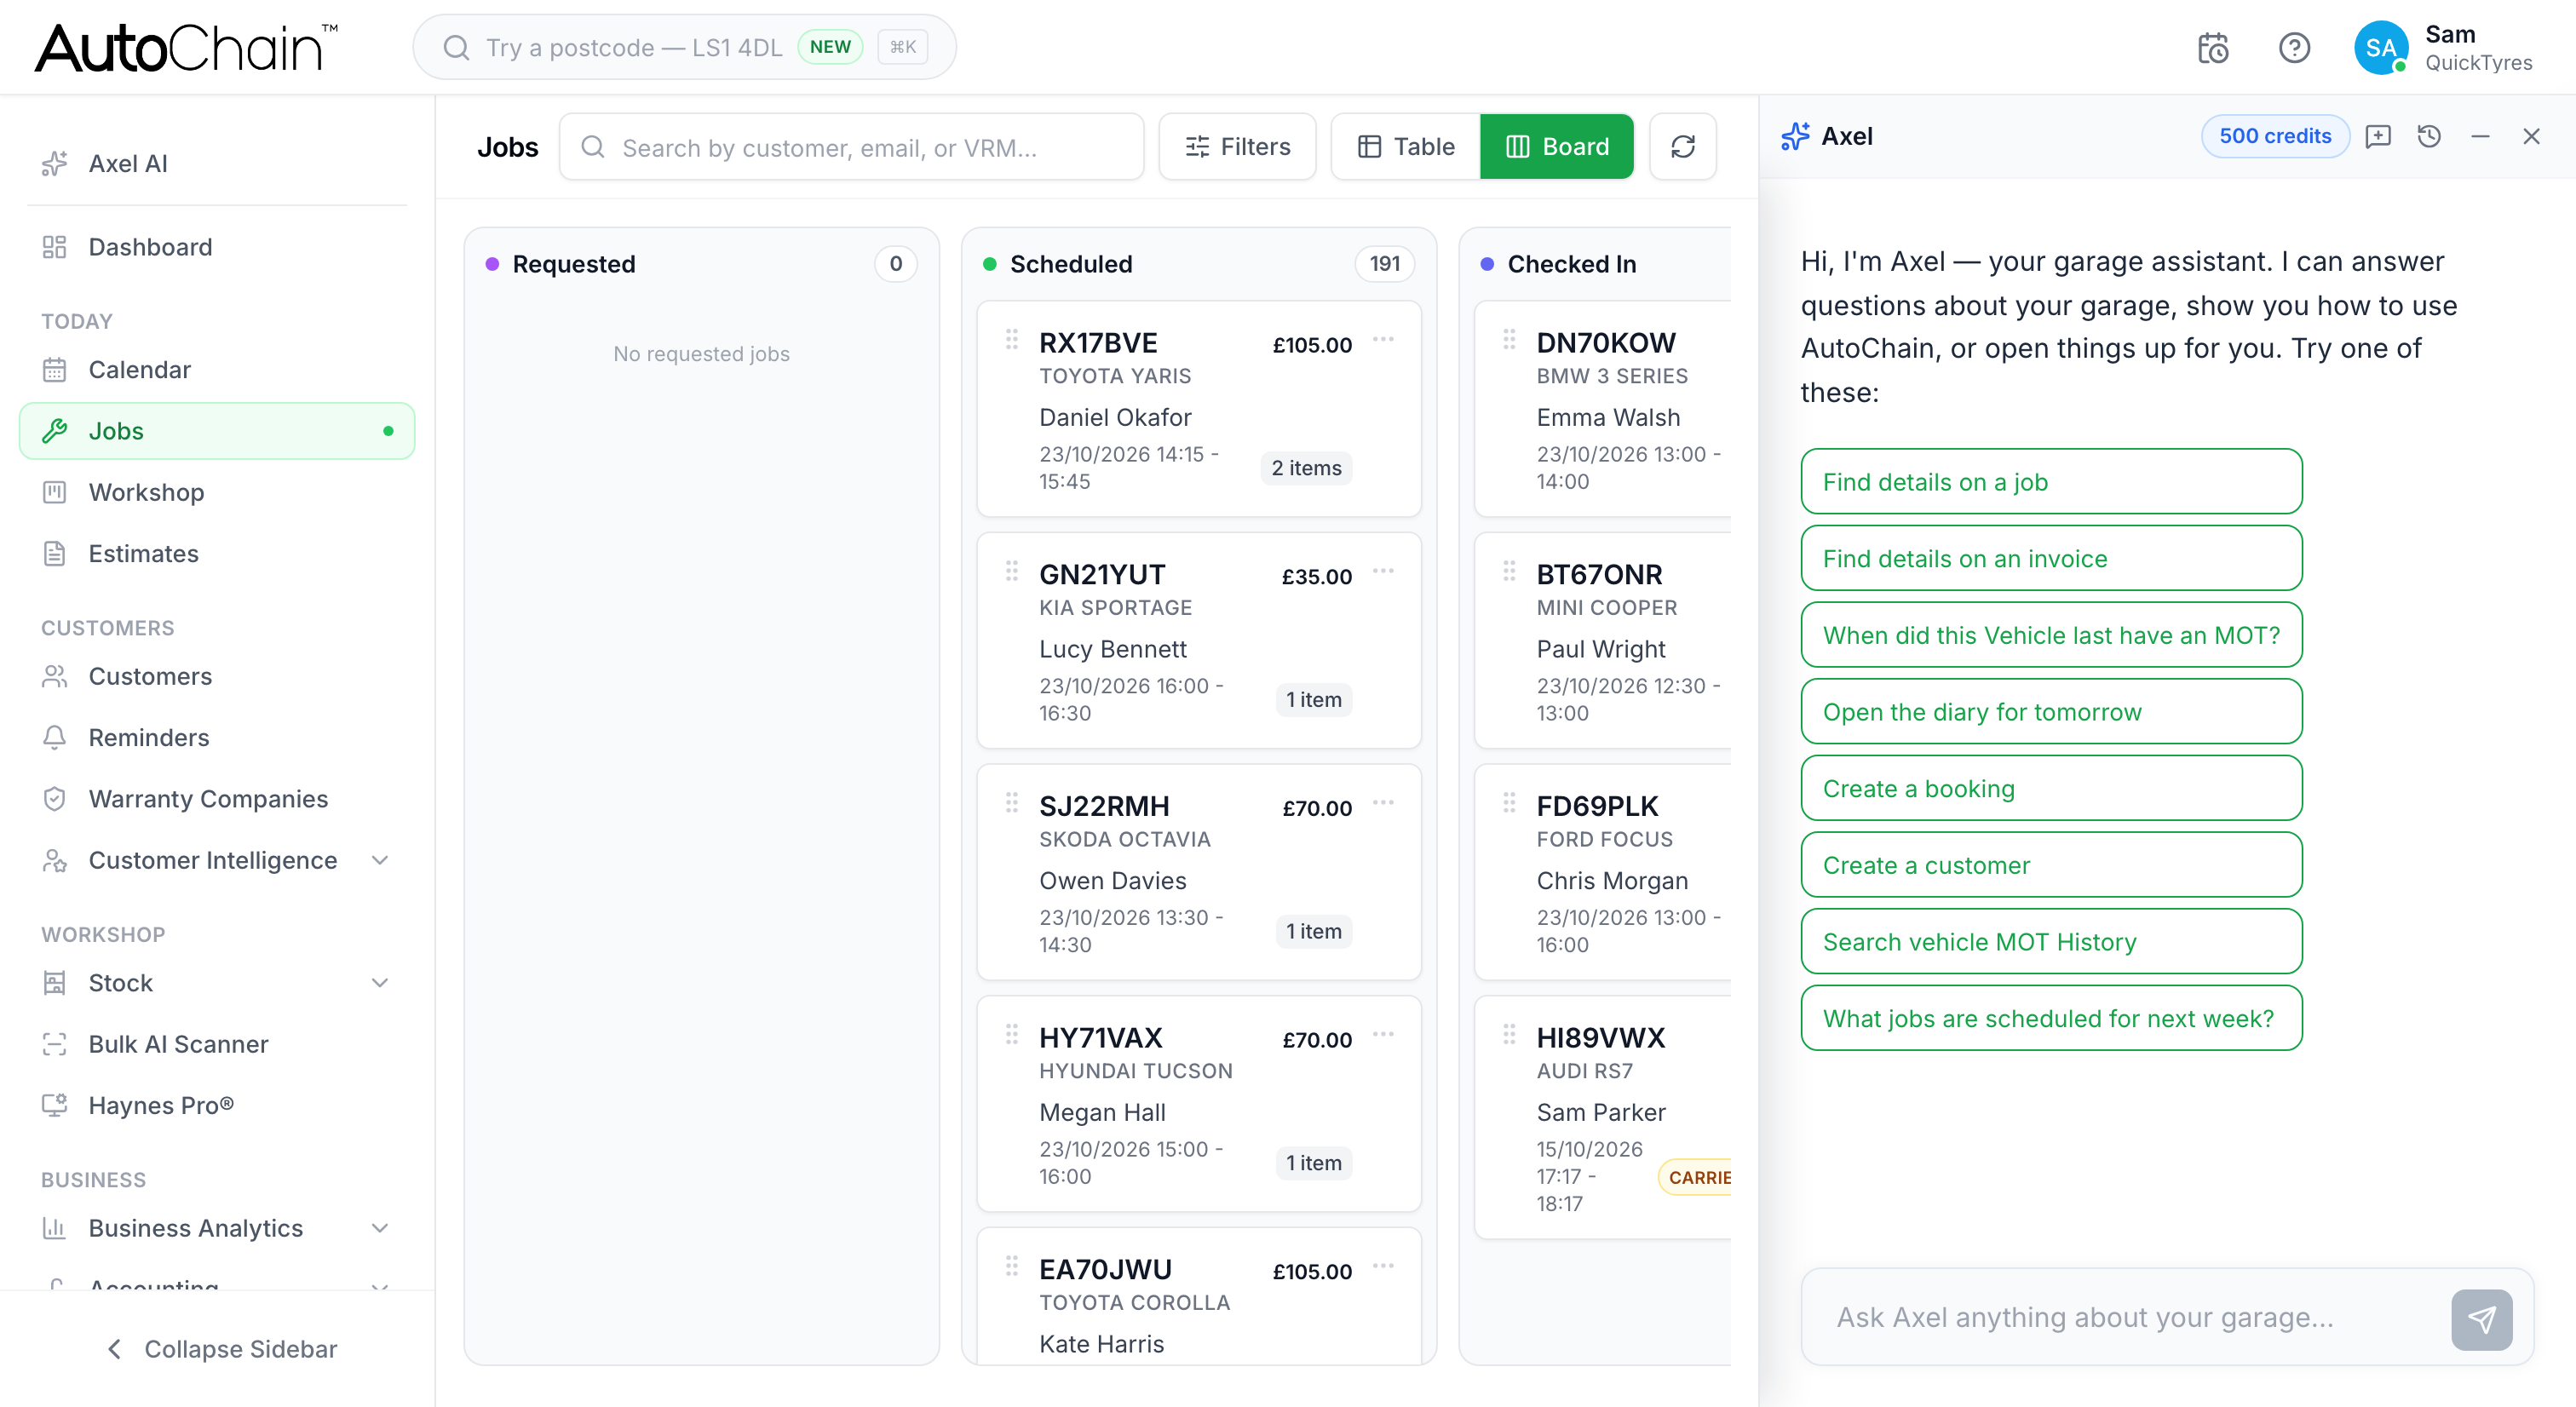Image resolution: width=2576 pixels, height=1407 pixels.
Task: Open Workshop page
Action: (x=217, y=493)
